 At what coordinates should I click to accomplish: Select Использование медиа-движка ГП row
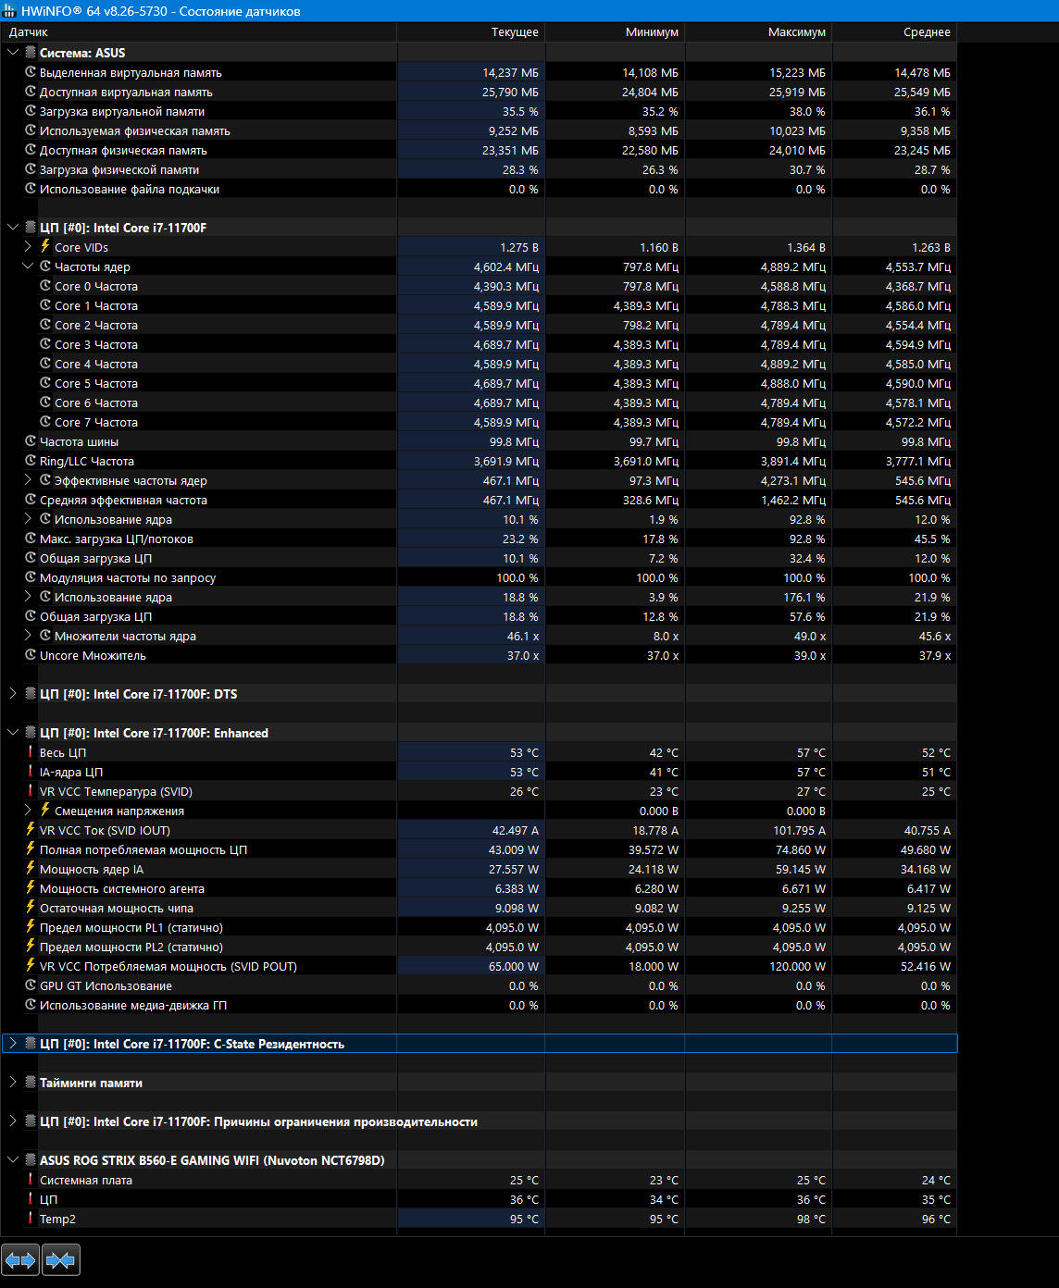(x=479, y=1005)
